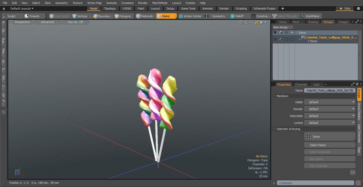Screen dimensions: 363x187
Task: Open the Render dropdown
Action: coord(332,109)
